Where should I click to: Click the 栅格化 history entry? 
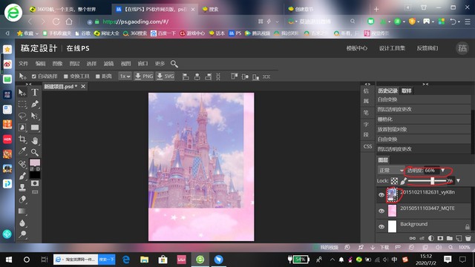point(424,119)
